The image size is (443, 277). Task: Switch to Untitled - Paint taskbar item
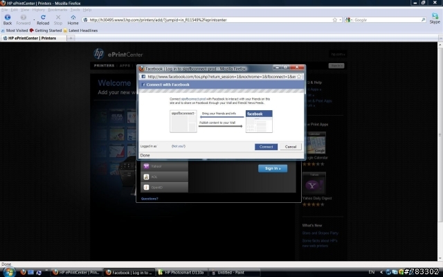pos(234,272)
